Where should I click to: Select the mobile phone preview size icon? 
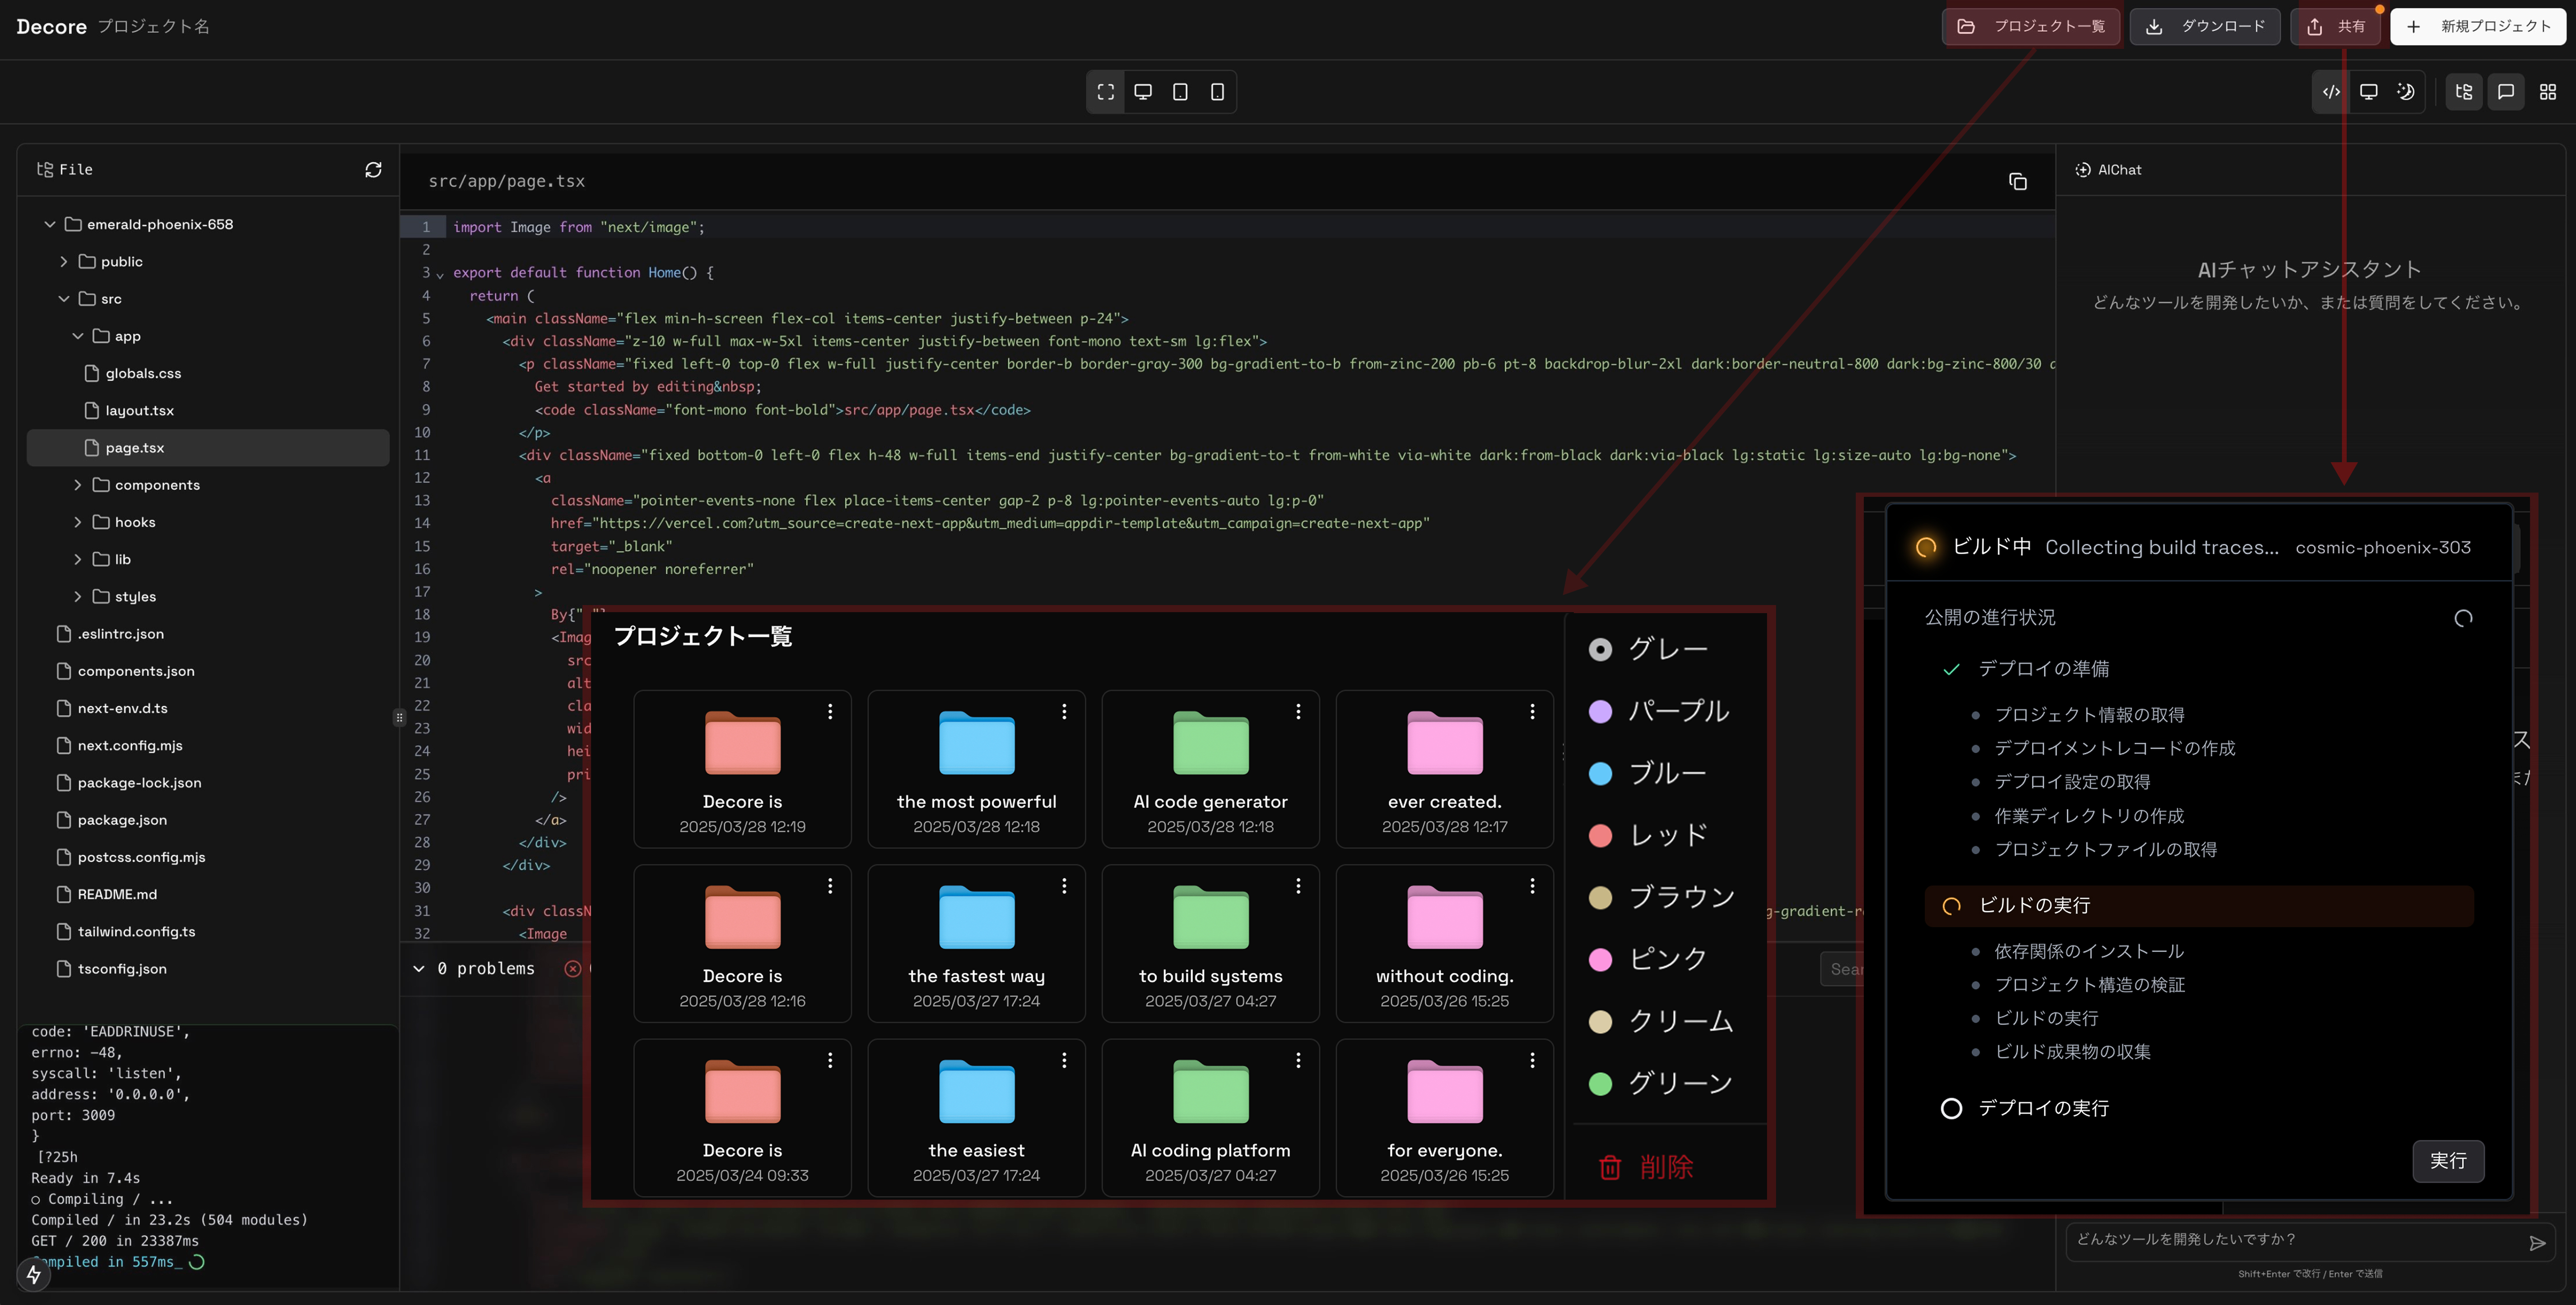[1217, 92]
